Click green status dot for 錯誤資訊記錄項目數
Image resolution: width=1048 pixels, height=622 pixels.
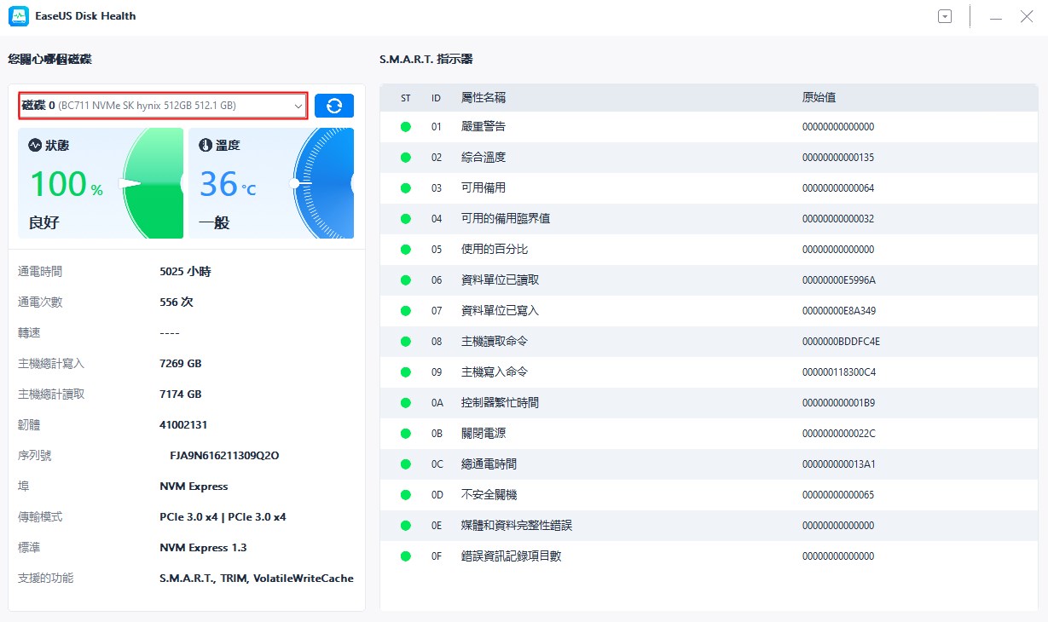[406, 556]
